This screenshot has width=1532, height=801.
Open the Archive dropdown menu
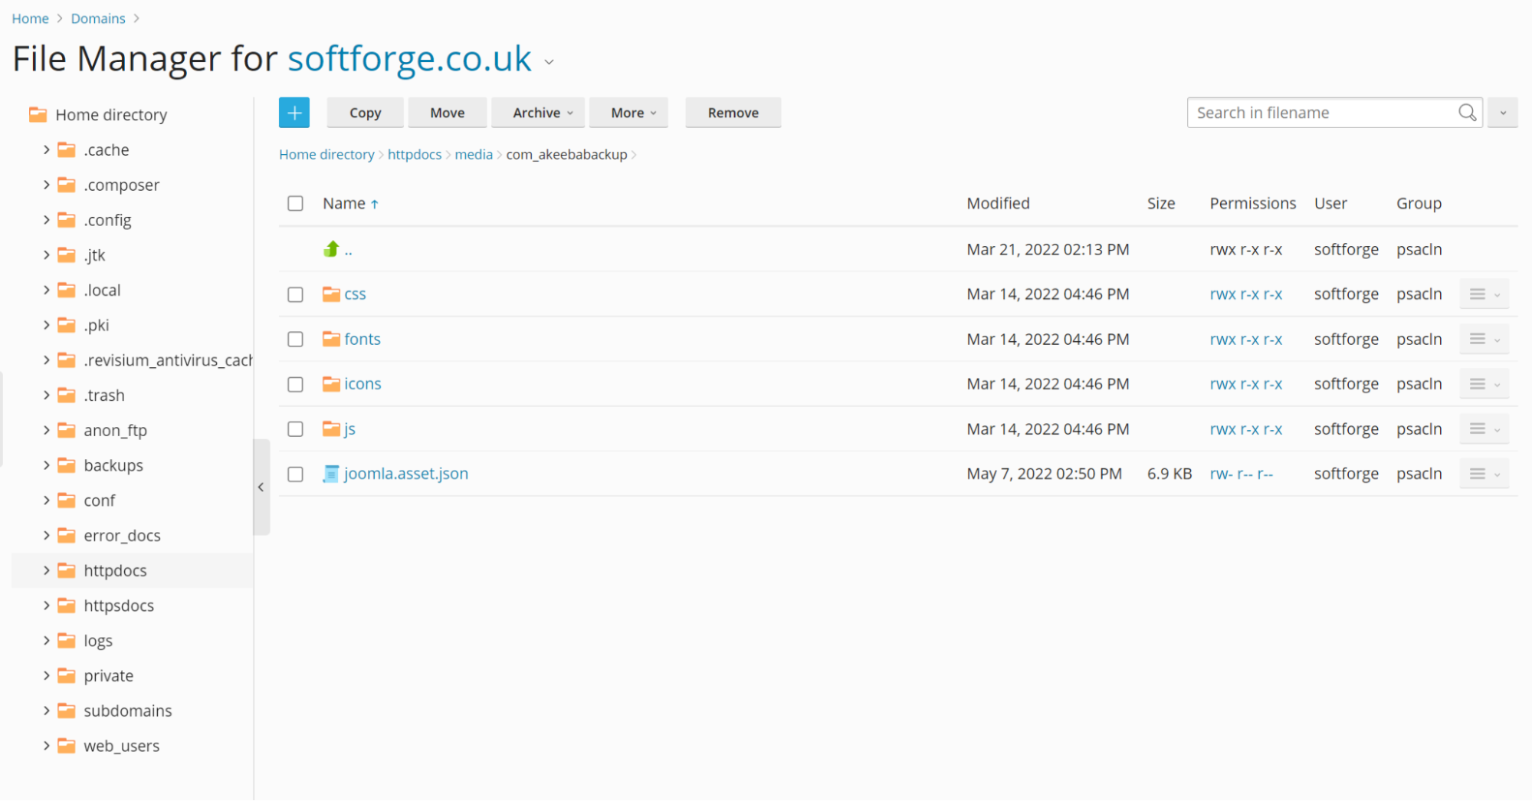[x=542, y=113]
